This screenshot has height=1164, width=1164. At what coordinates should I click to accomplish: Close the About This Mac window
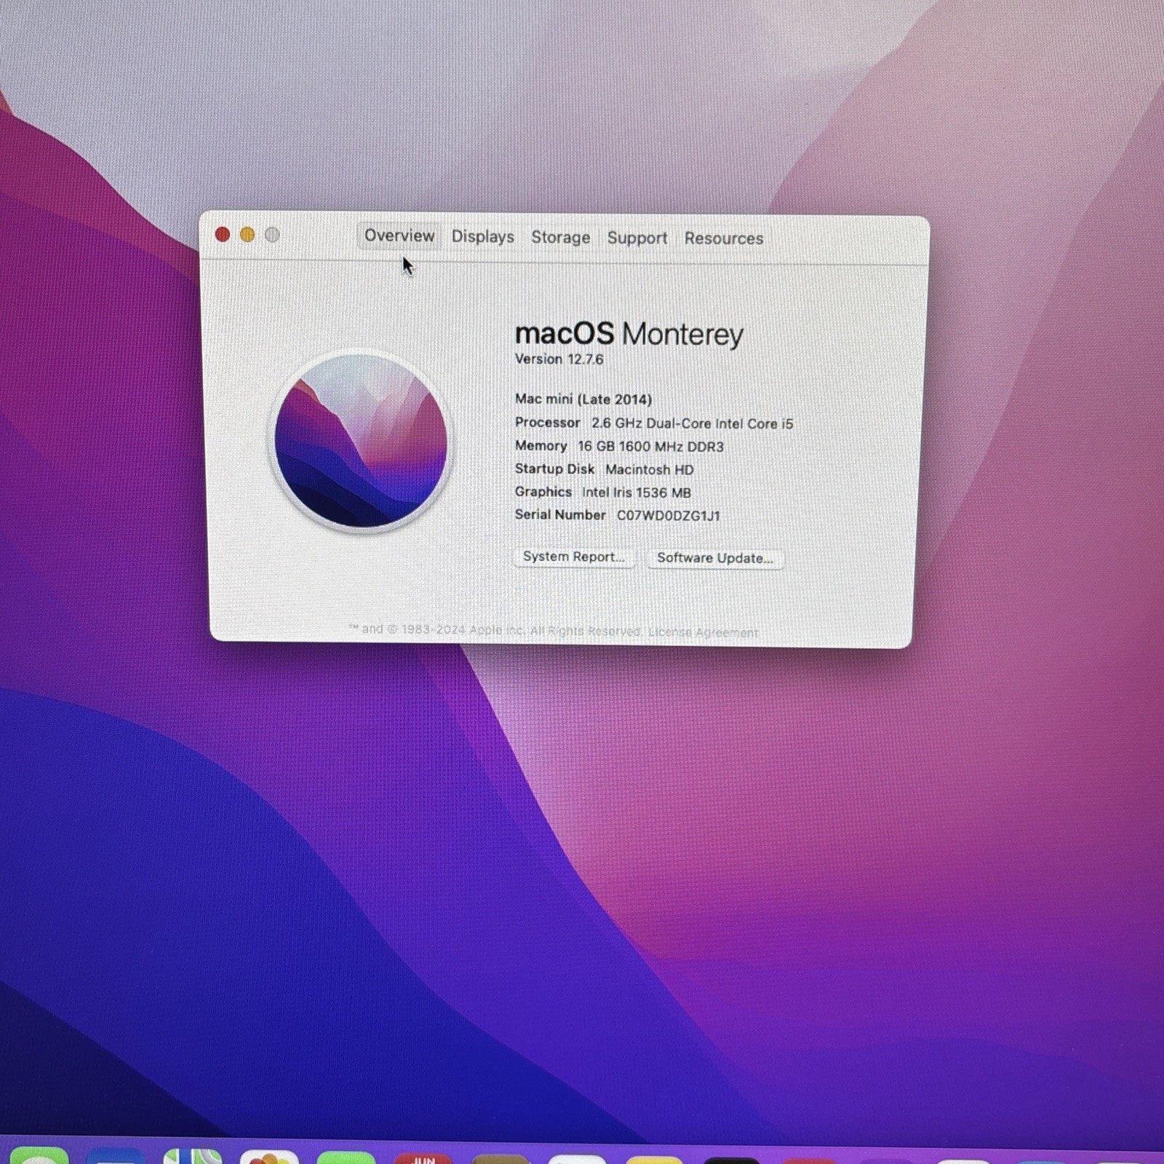(x=223, y=234)
